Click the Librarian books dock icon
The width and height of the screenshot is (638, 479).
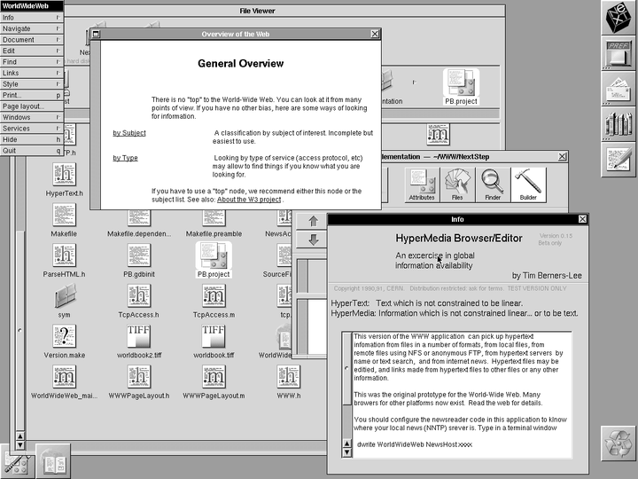(618, 123)
